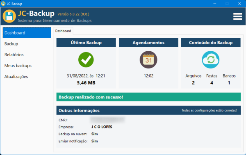Screen dimensions: 246x155
Task: Minimize the JC-Backup window
Action: point(215,3)
